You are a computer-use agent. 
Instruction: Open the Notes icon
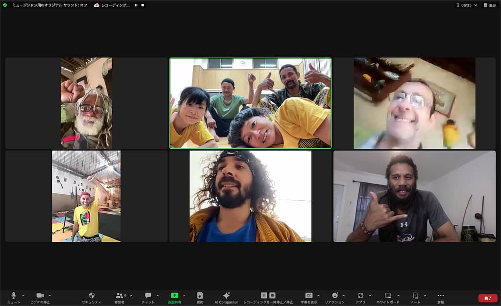(415, 295)
